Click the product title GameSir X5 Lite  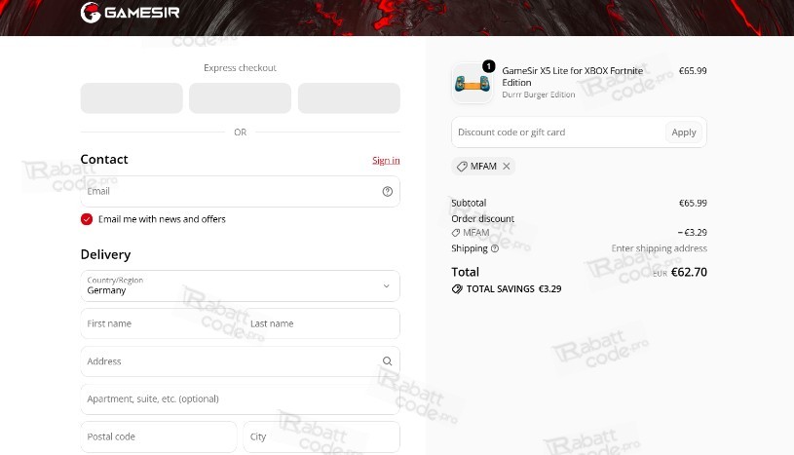[x=572, y=77]
